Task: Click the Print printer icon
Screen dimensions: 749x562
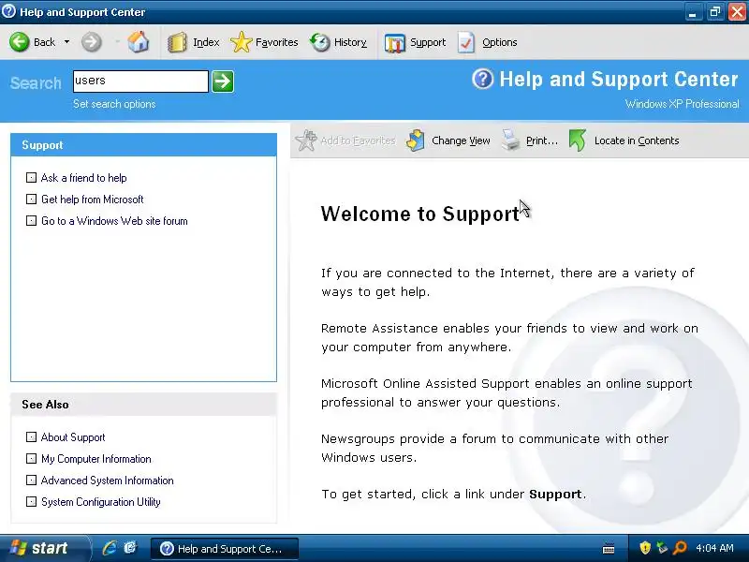Action: tap(510, 140)
